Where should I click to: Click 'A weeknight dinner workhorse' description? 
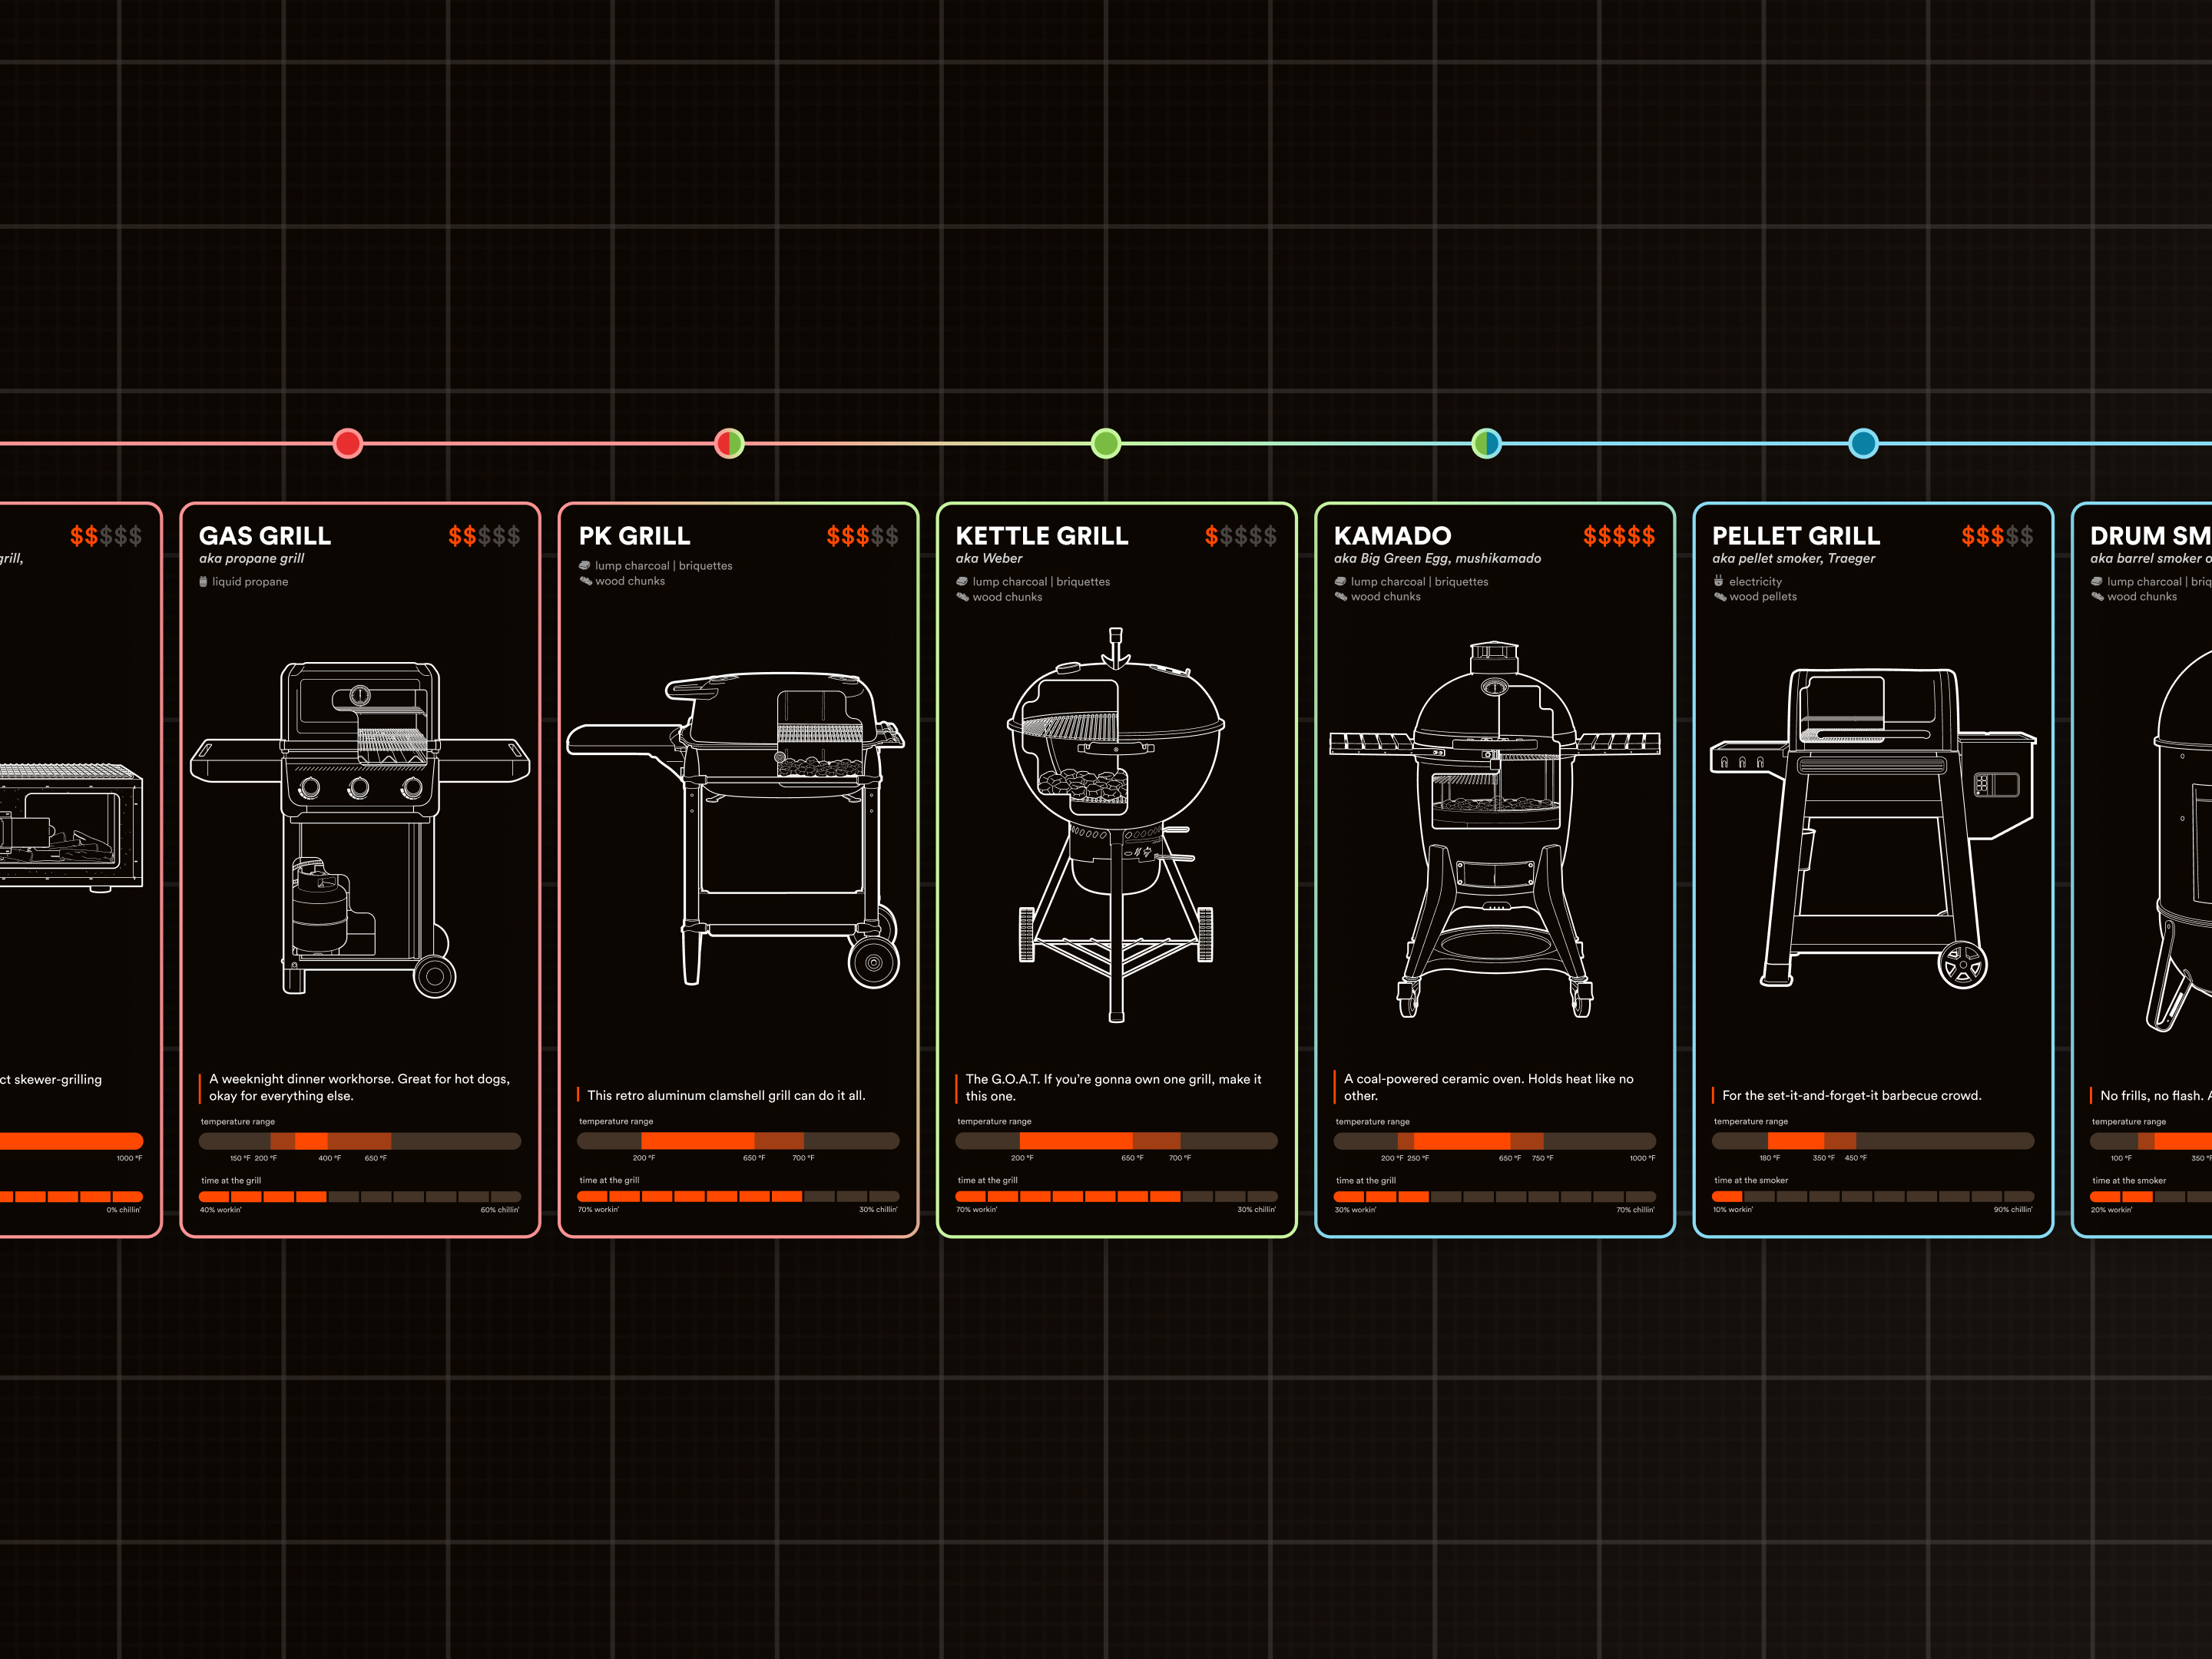360,1087
